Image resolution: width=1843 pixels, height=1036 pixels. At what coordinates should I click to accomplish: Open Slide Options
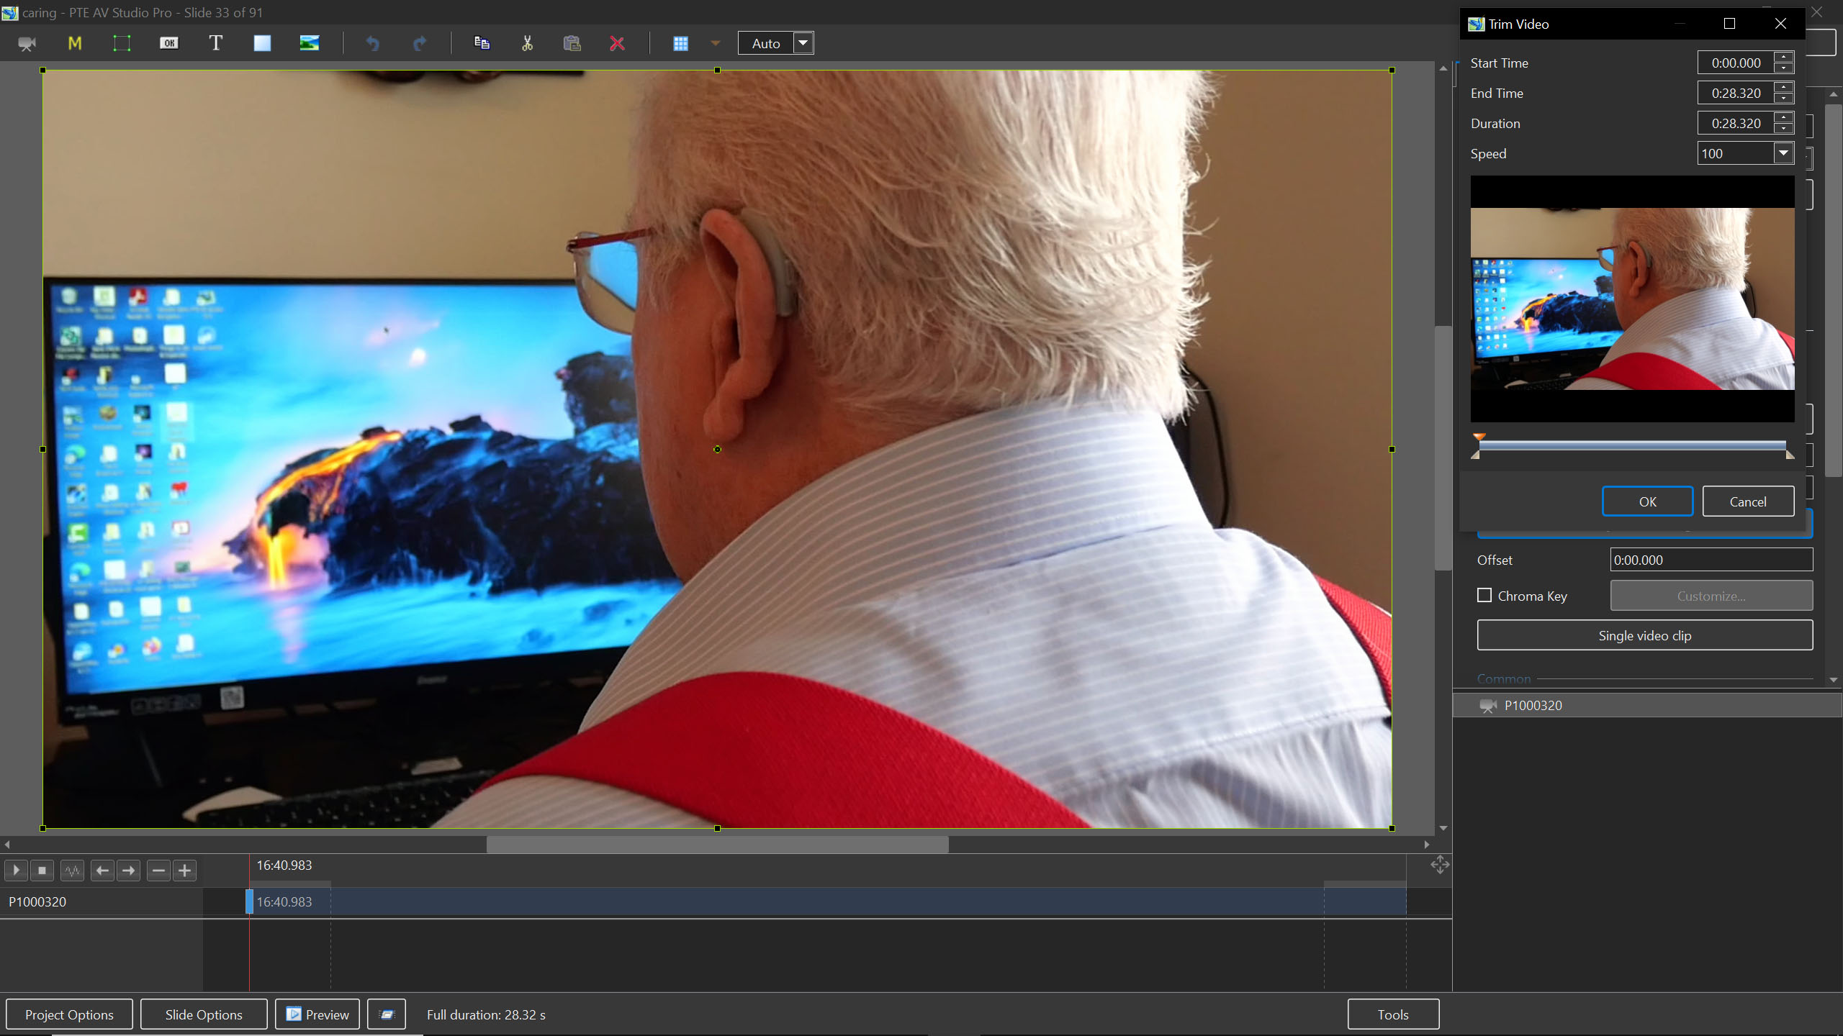click(204, 1014)
